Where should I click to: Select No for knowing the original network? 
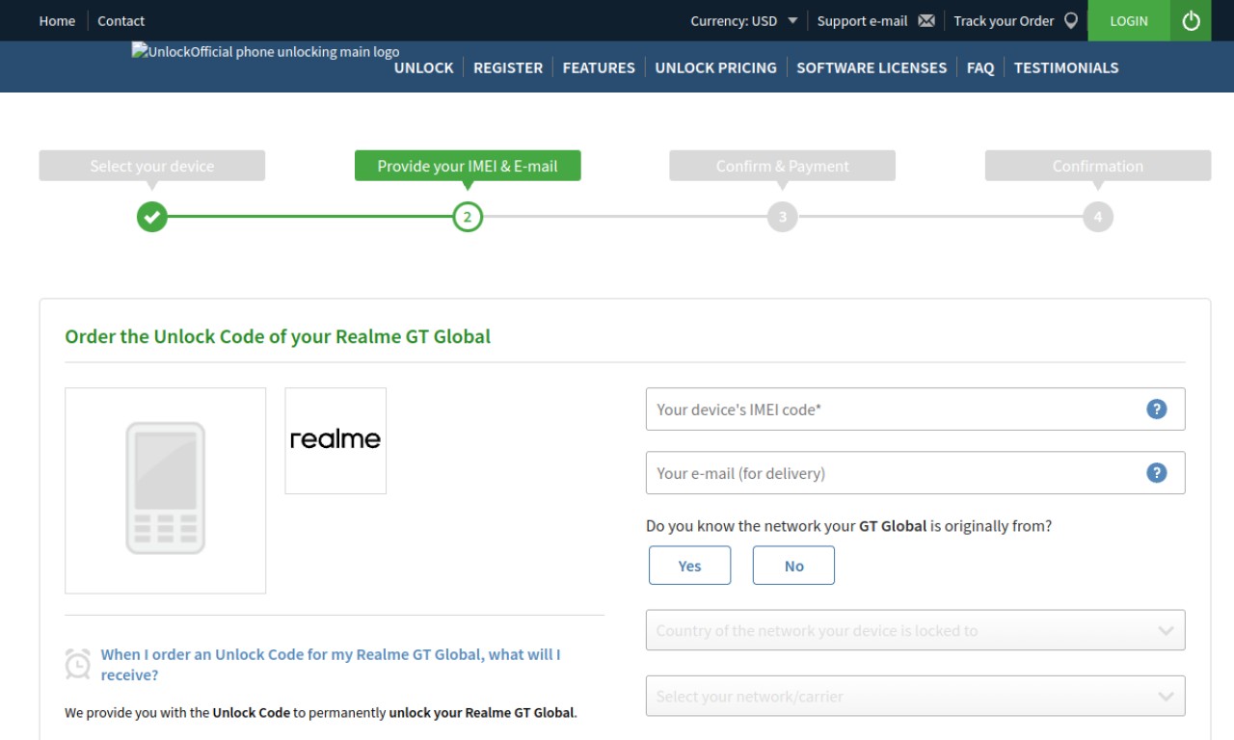[793, 566]
